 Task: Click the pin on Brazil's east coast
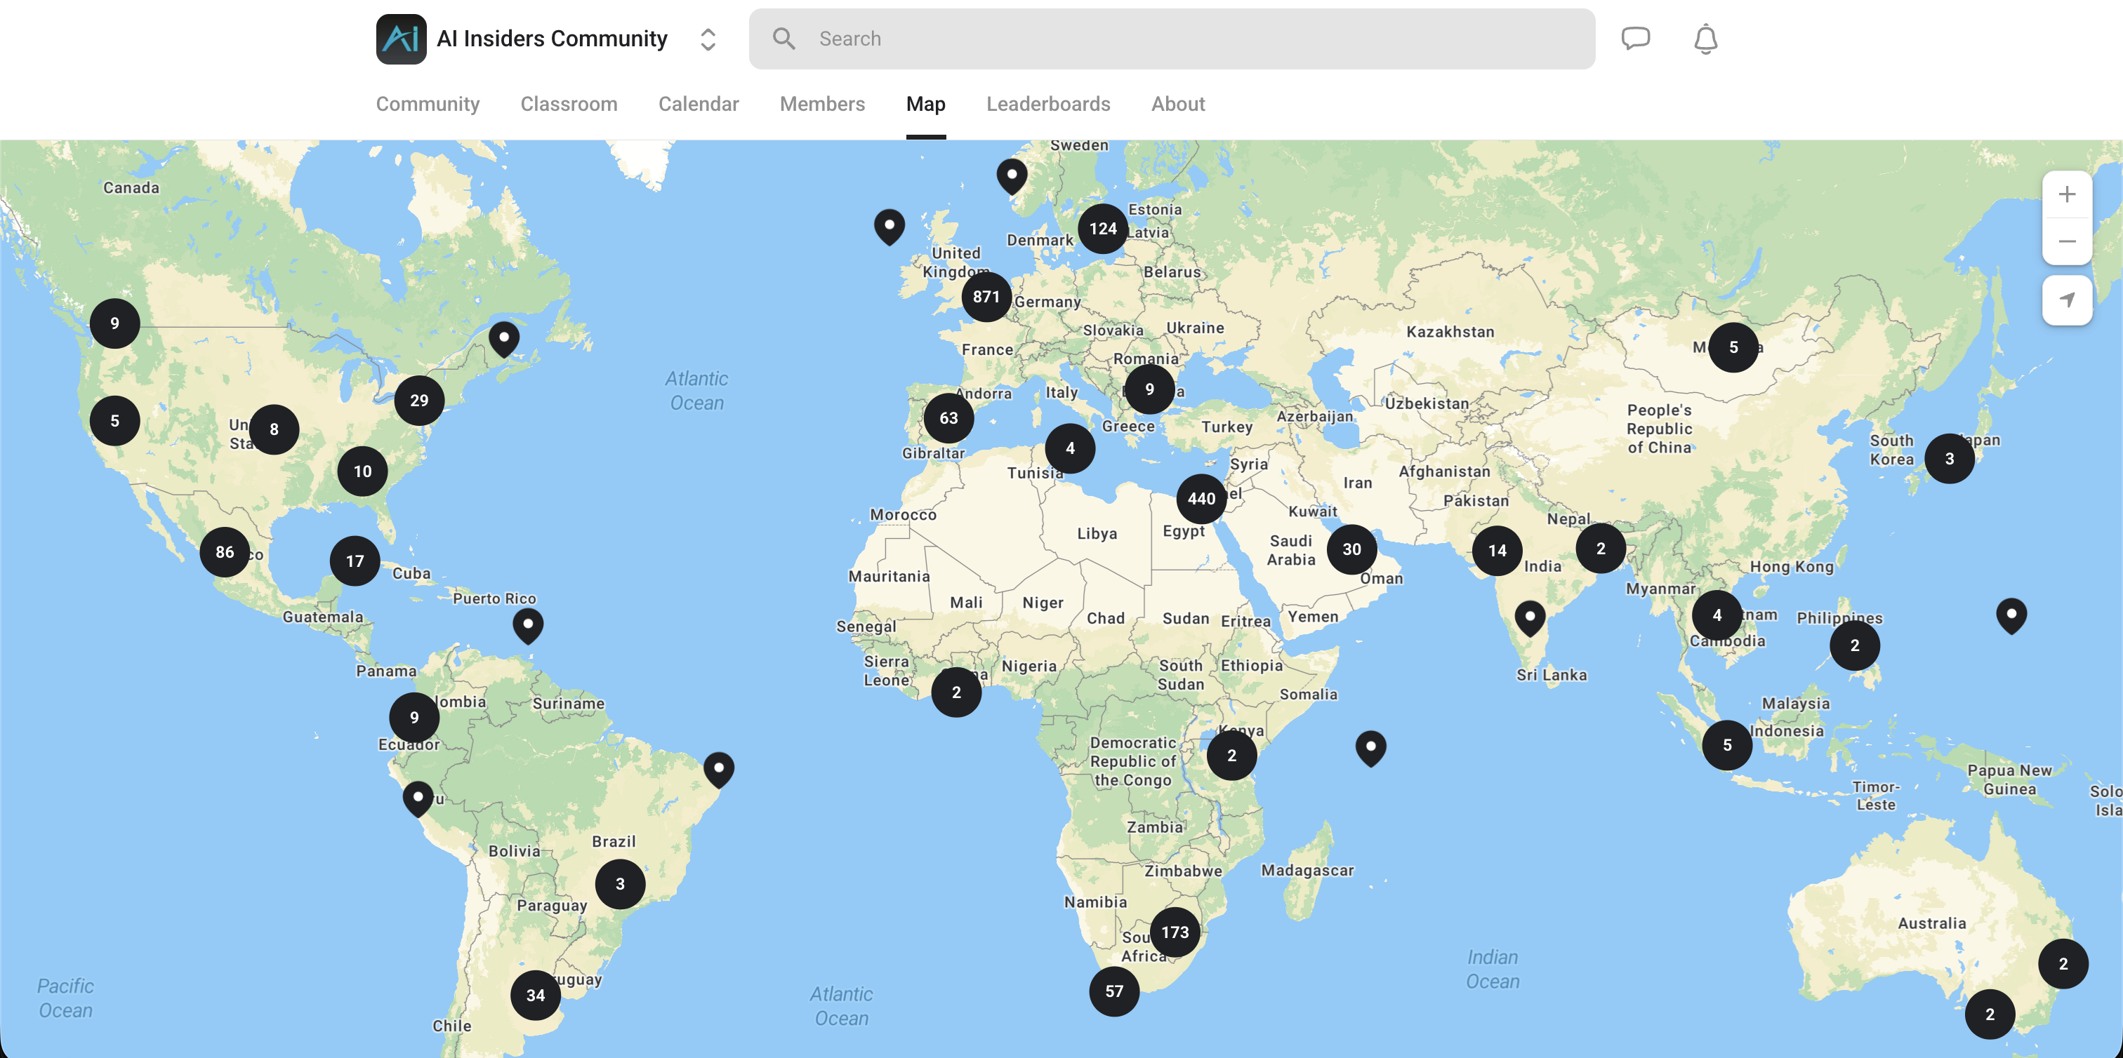(717, 770)
